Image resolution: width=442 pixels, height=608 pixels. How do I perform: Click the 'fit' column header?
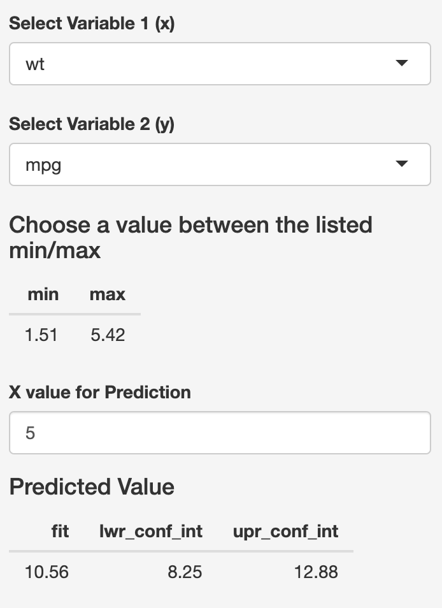[x=59, y=531]
